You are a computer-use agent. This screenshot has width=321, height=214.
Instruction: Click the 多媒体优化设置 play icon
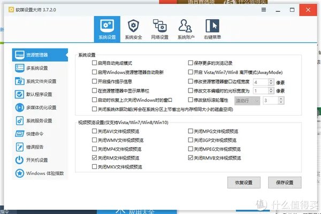point(20,108)
